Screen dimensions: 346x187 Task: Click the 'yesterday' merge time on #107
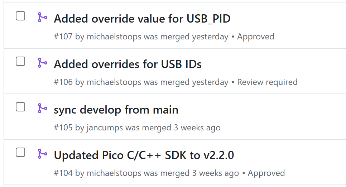(x=210, y=37)
